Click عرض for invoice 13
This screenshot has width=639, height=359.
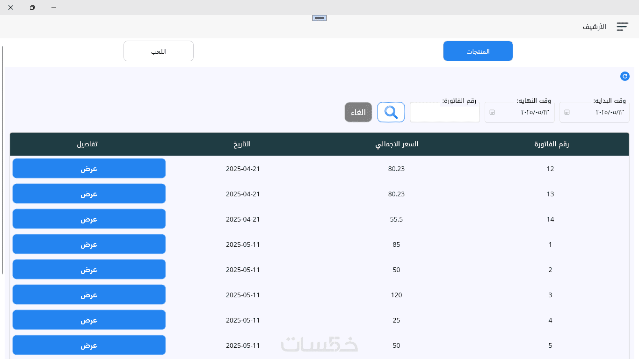tap(89, 194)
